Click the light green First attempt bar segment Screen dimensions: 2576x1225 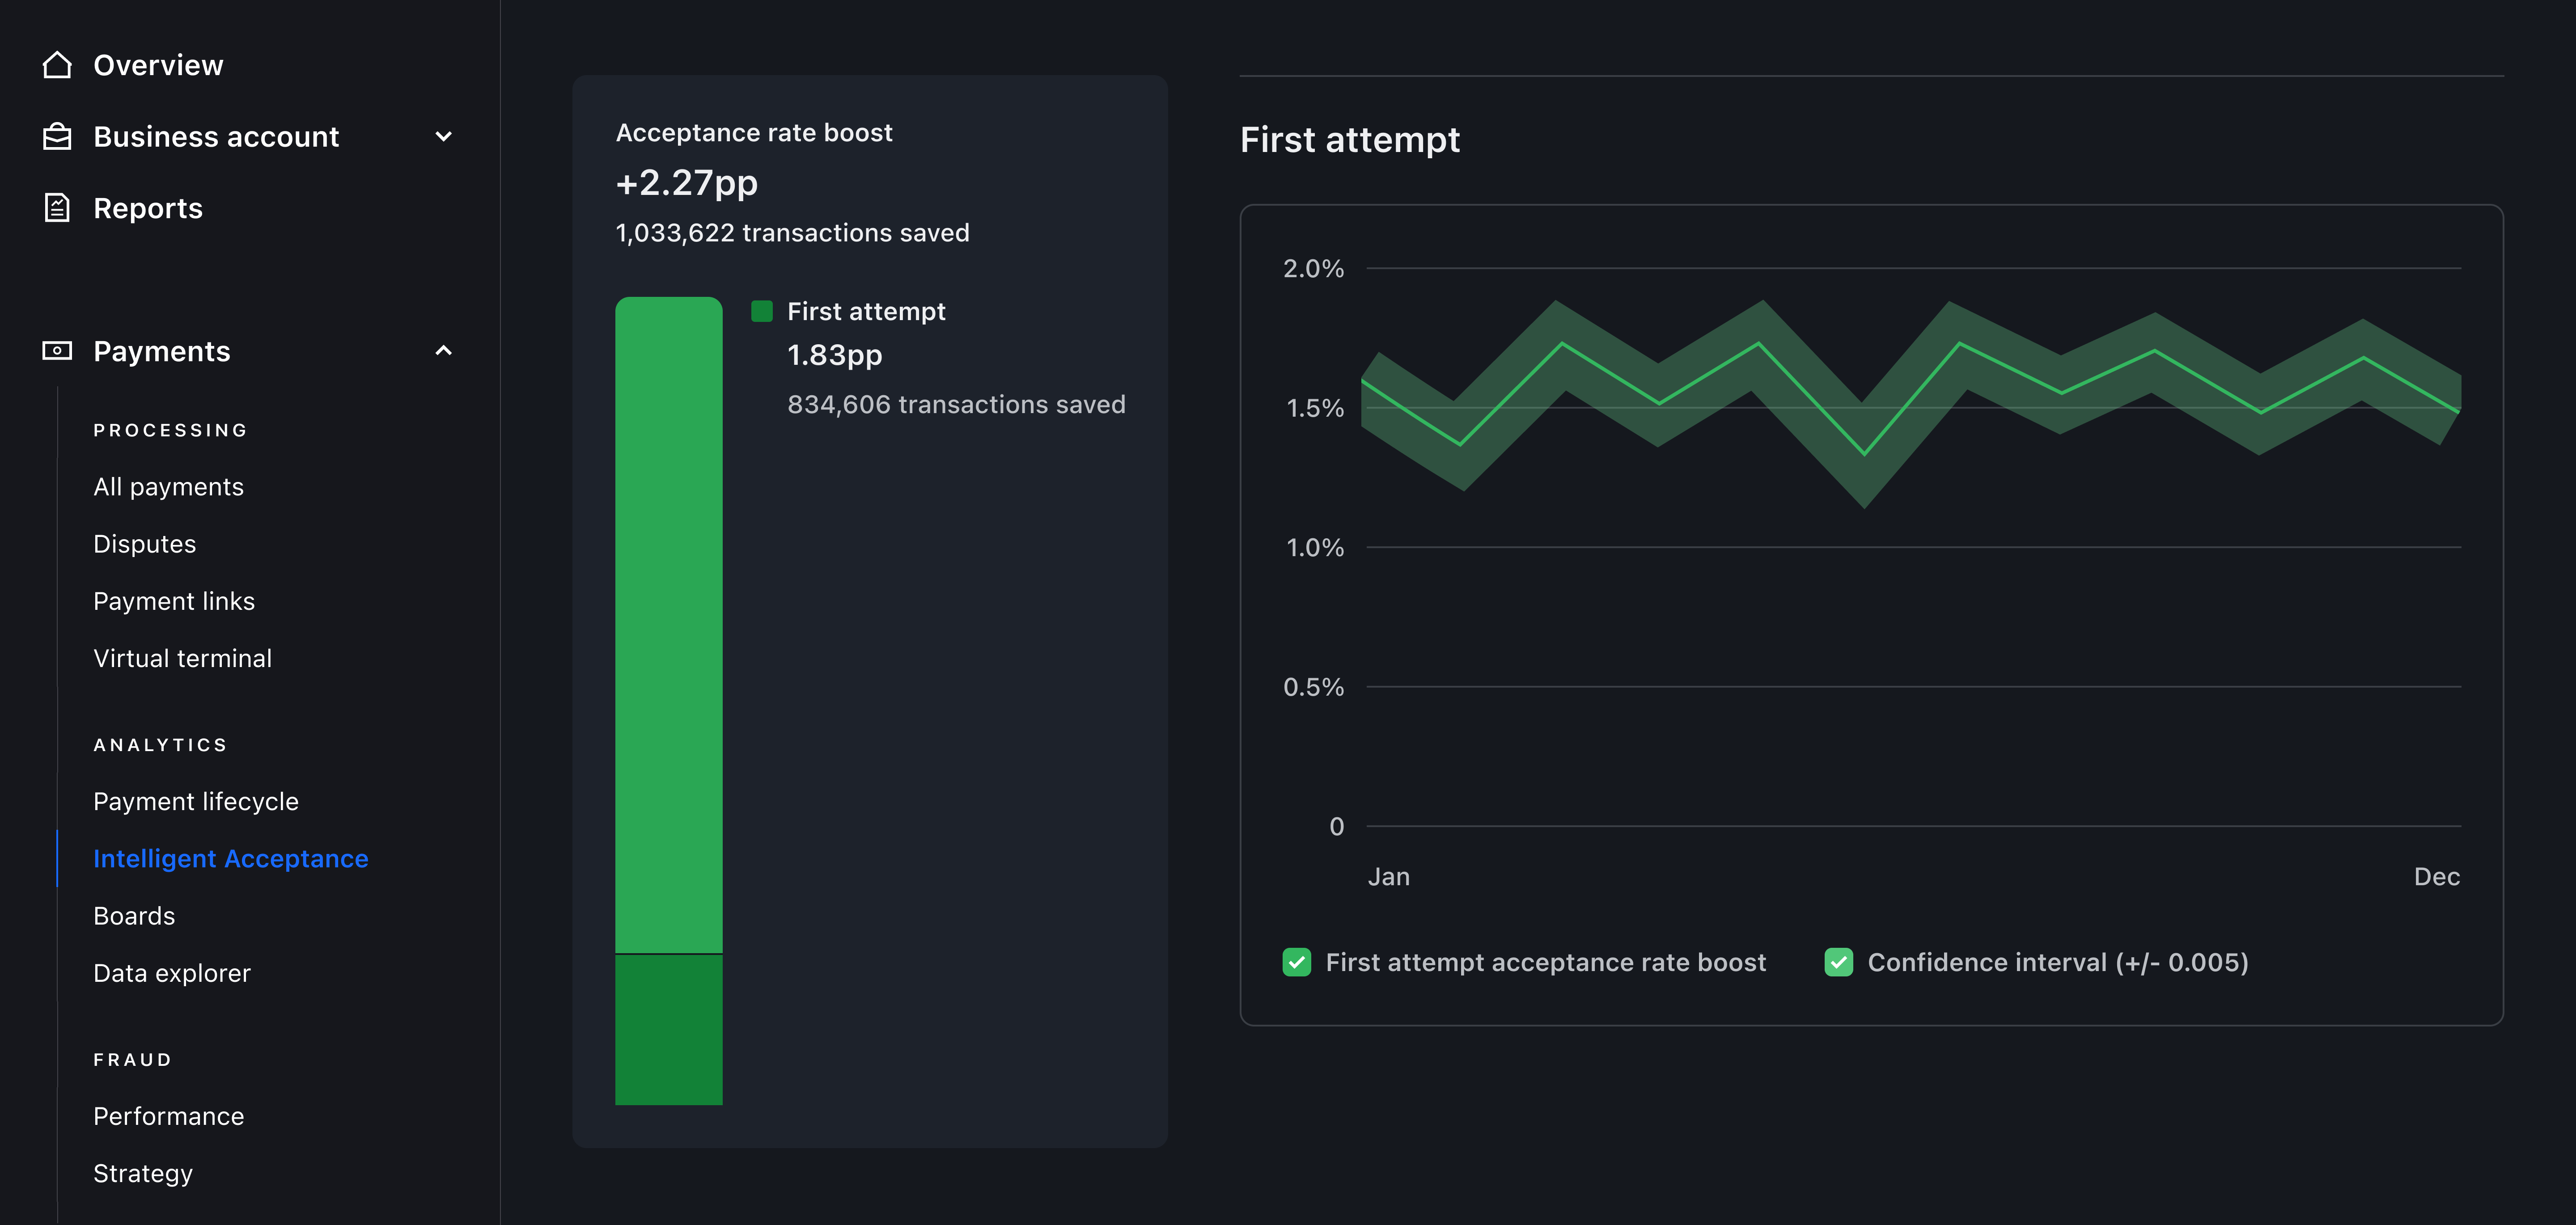point(669,625)
